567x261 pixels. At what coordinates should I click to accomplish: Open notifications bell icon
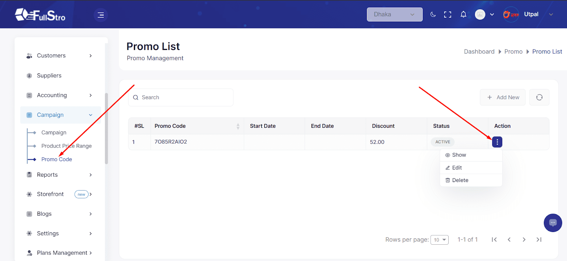click(463, 15)
